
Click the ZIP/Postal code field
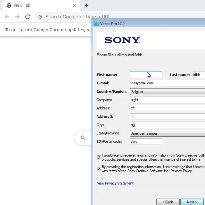[x=146, y=141]
